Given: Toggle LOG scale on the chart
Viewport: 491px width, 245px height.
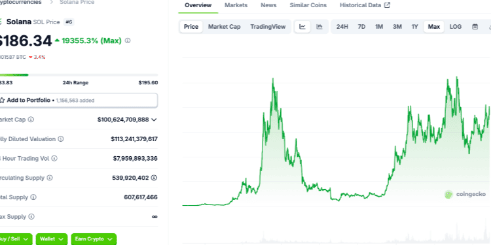Looking at the screenshot, I should coord(456,27).
